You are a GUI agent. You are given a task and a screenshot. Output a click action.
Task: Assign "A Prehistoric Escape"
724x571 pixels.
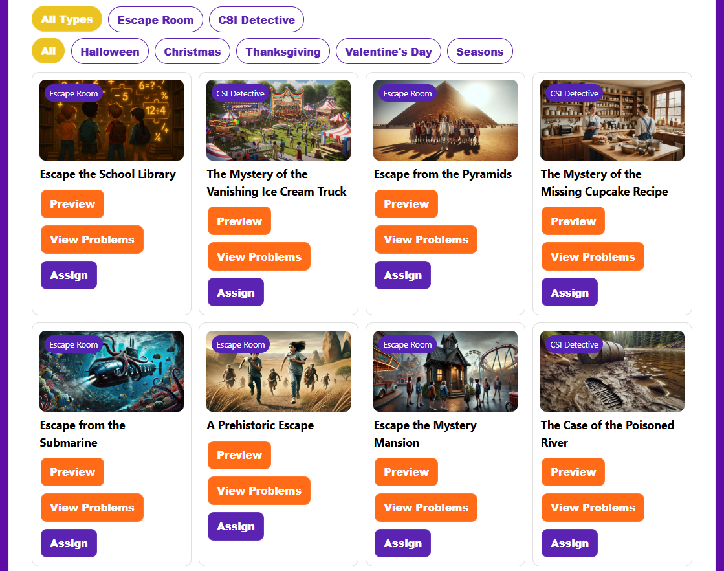click(x=236, y=526)
